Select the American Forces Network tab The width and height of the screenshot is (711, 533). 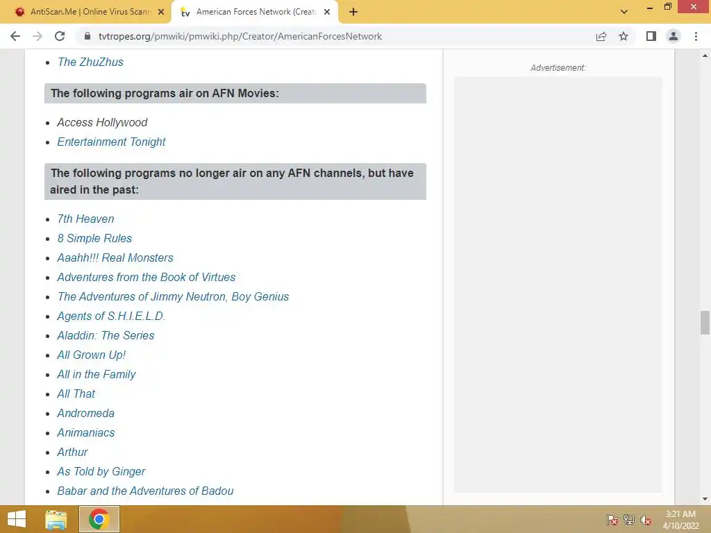point(255,12)
